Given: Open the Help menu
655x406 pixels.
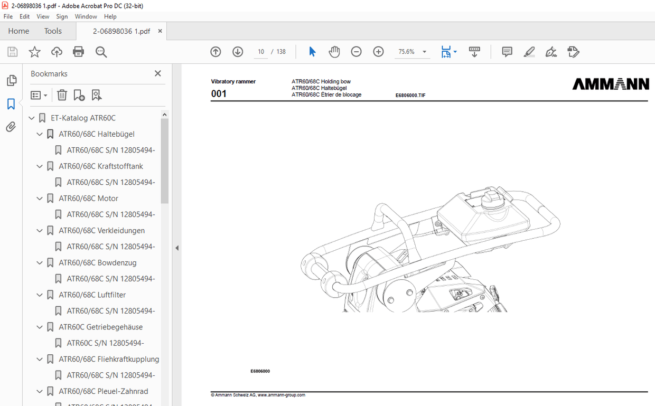Looking at the screenshot, I should 110,16.
